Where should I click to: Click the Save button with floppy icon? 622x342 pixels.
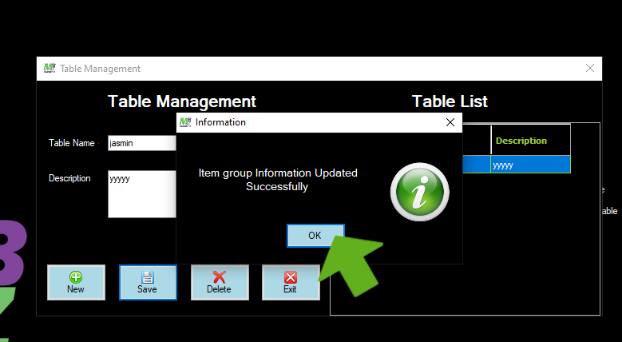[148, 282]
